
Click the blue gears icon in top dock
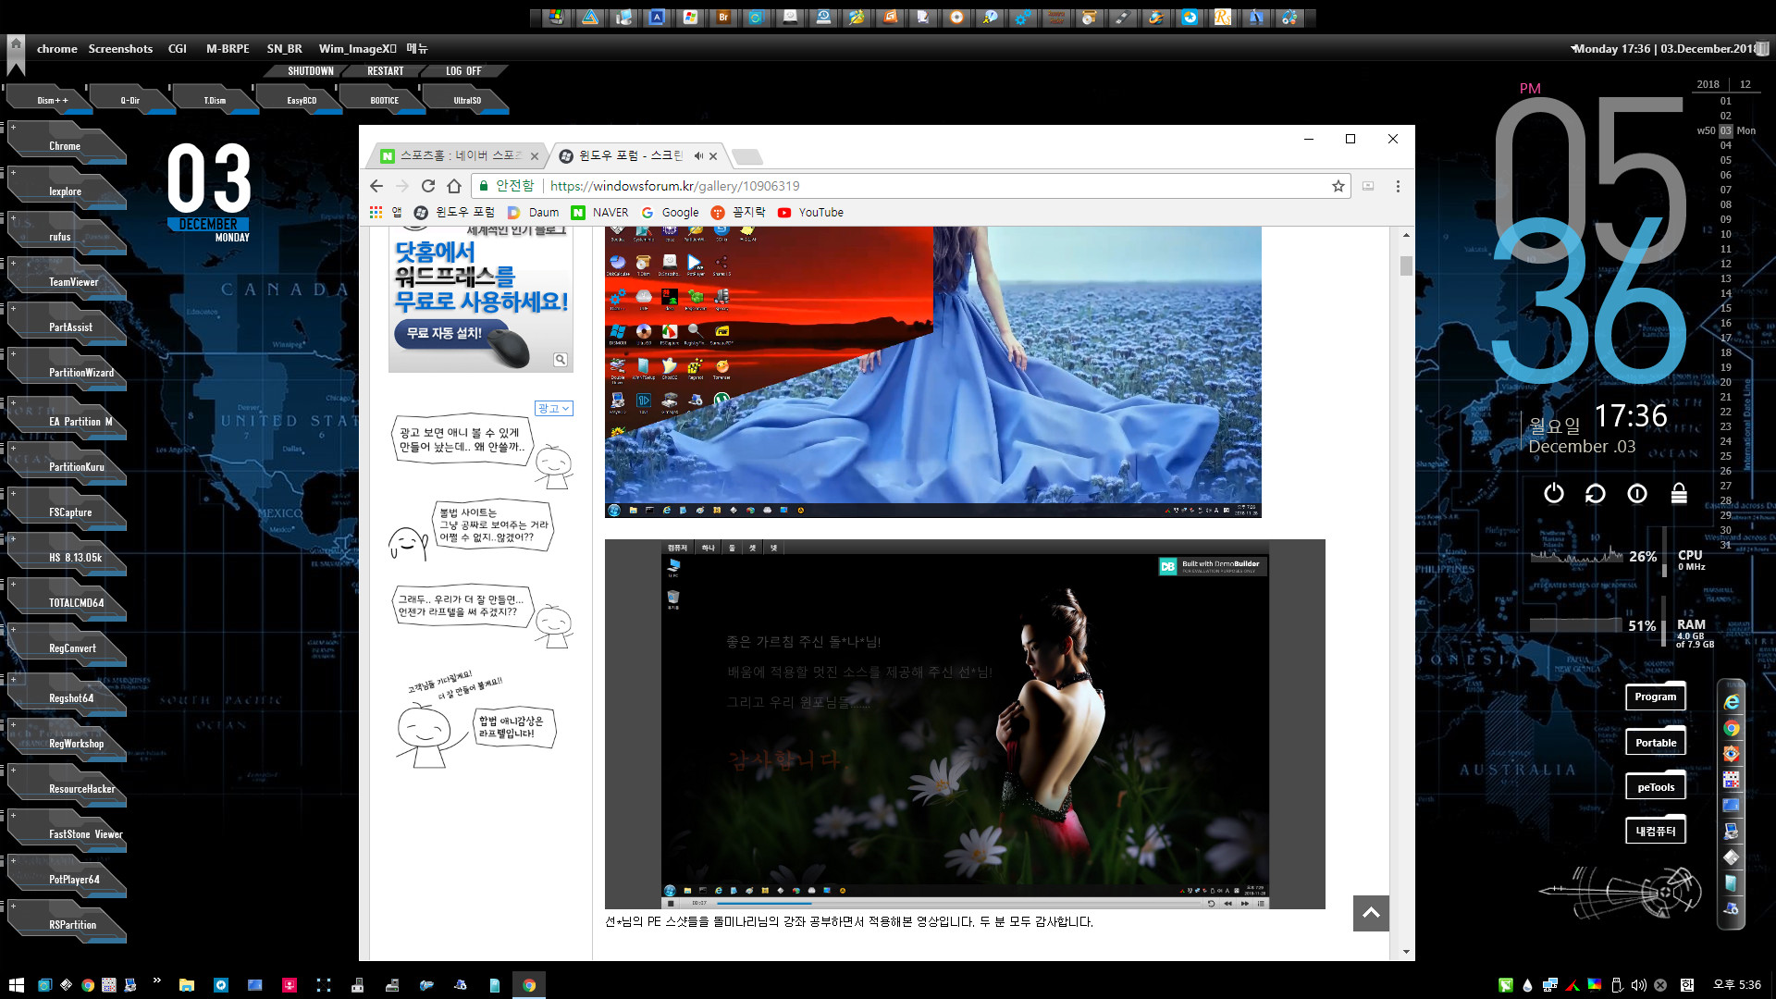coord(1023,17)
